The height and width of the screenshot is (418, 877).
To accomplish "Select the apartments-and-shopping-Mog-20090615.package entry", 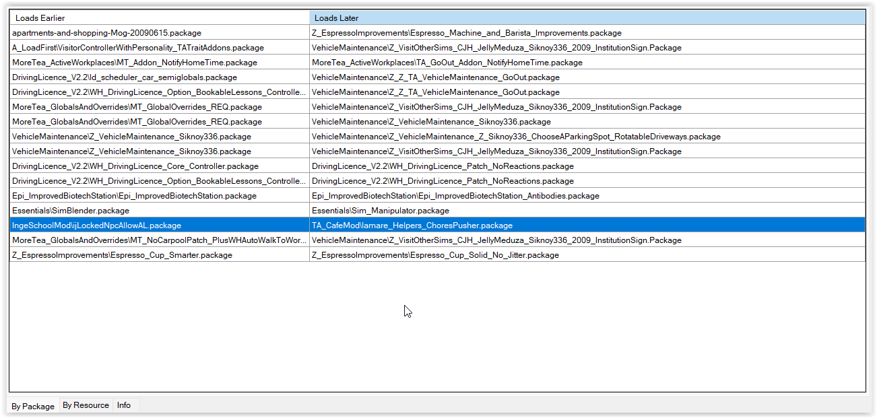I will pos(106,33).
